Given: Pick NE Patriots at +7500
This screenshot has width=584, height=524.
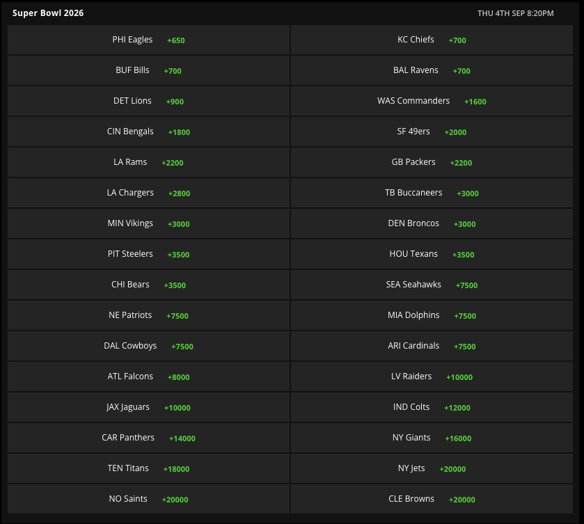Looking at the screenshot, I should (148, 315).
